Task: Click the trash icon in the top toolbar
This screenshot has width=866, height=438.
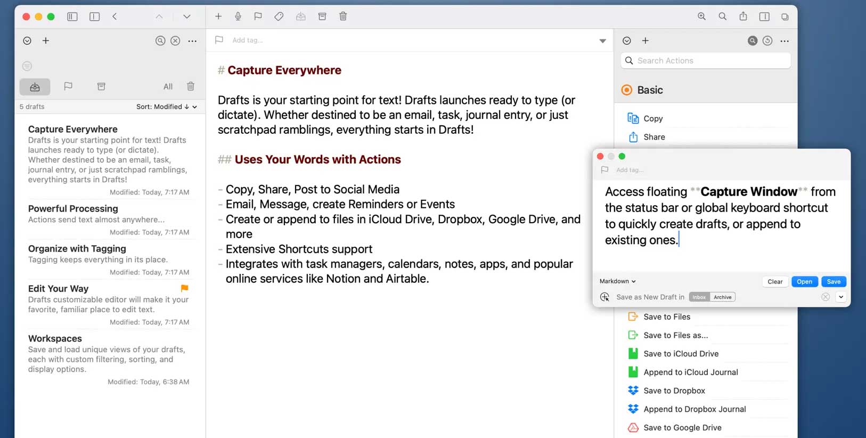Action: 343,17
